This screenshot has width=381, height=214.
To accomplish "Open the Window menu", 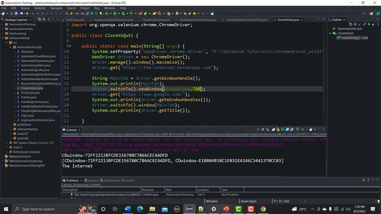I will point(110,8).
